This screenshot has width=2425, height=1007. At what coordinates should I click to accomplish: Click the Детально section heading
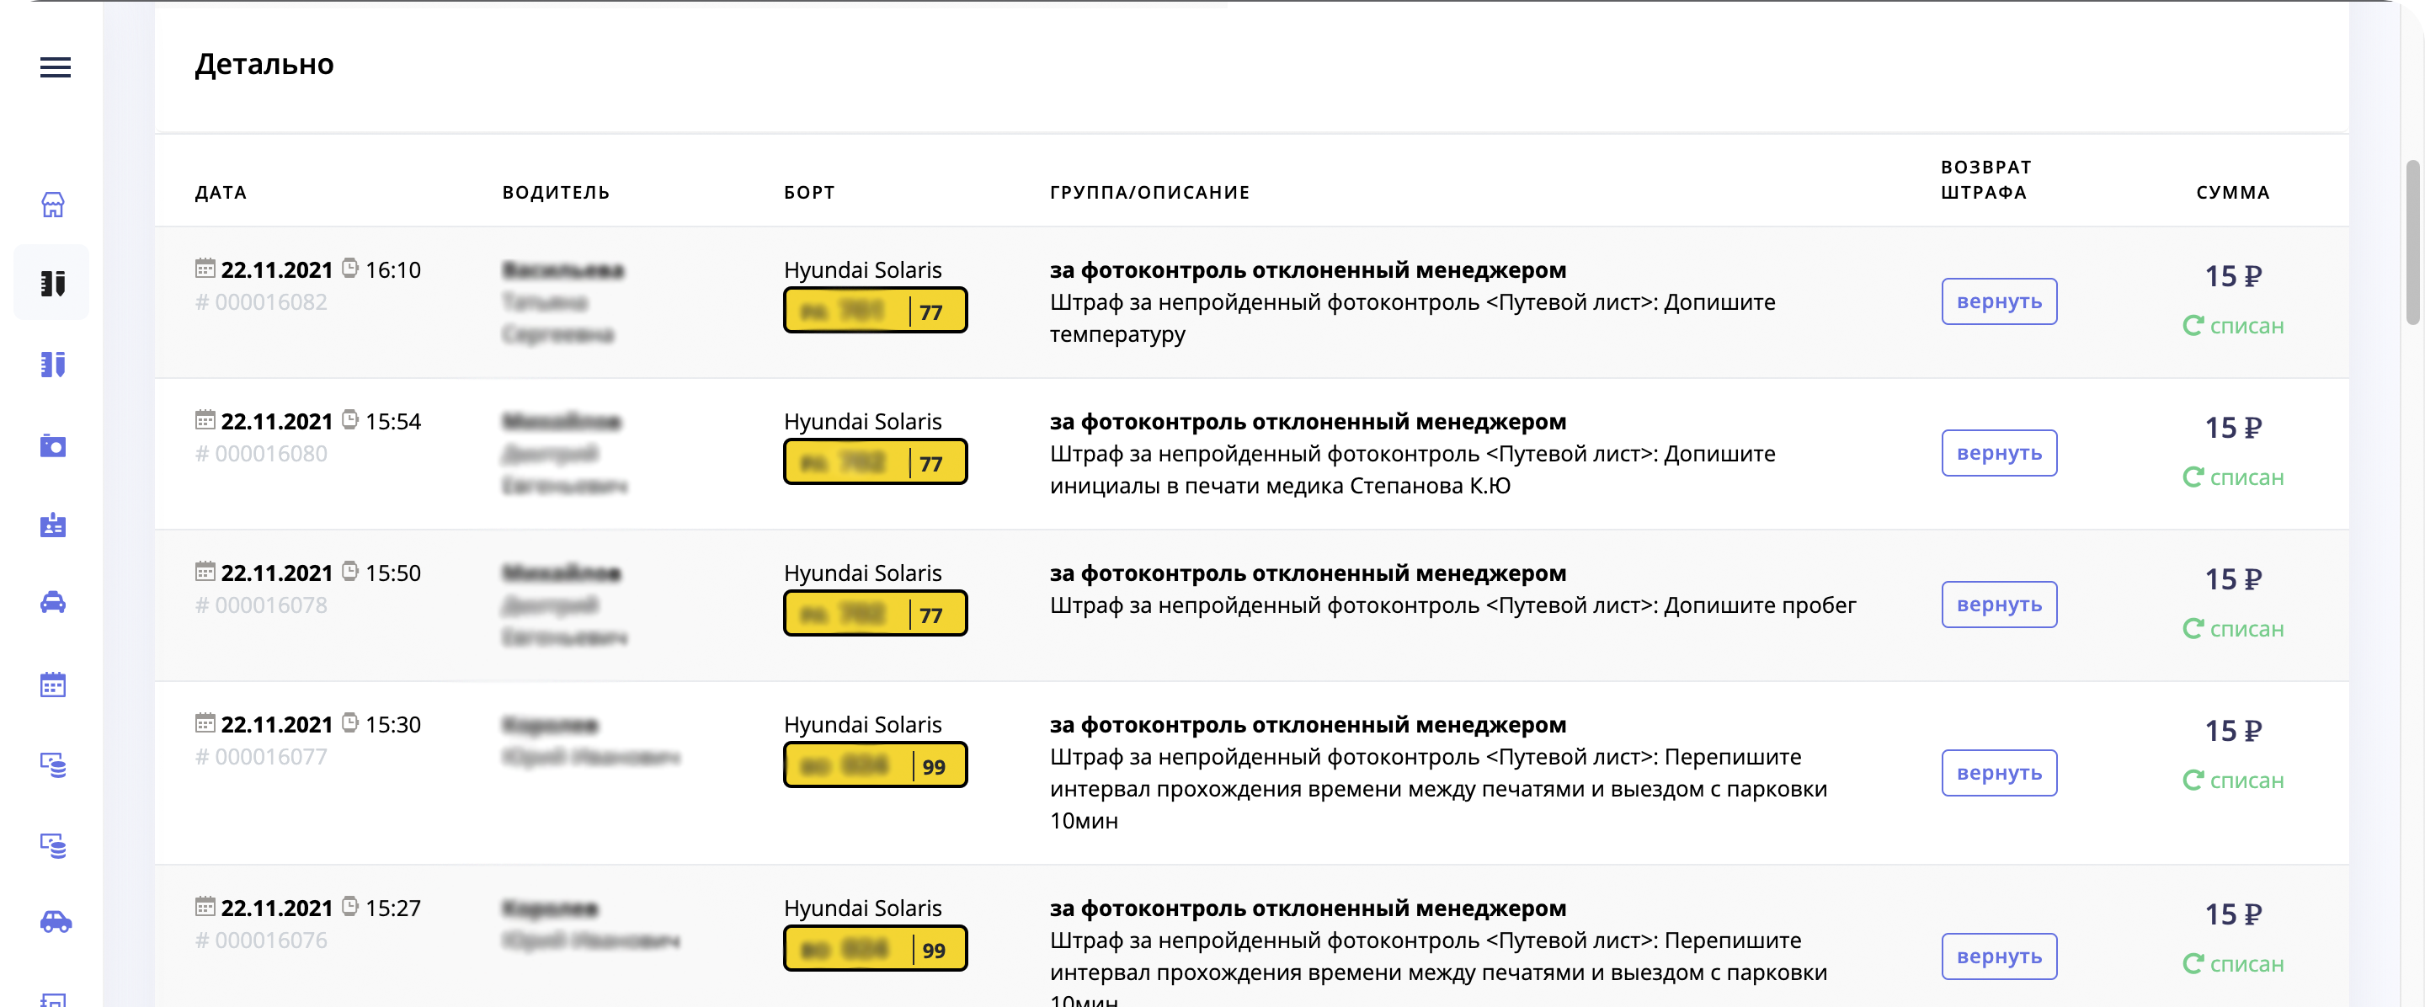click(264, 64)
